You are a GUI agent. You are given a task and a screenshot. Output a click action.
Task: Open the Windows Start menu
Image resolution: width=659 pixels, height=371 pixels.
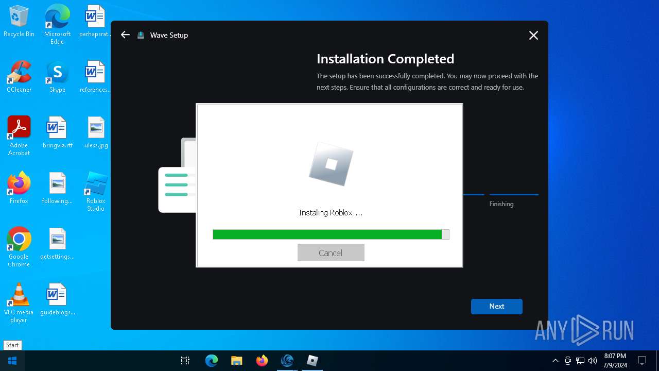pyautogui.click(x=12, y=361)
